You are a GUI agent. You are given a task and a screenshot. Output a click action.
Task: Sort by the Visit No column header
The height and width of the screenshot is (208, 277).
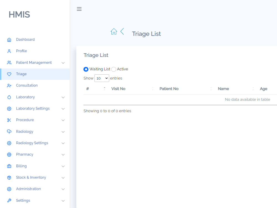point(118,89)
